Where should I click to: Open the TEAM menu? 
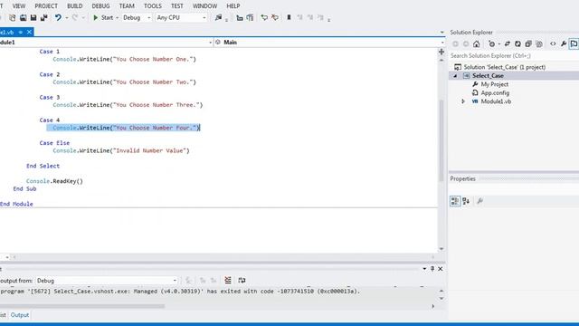click(127, 6)
